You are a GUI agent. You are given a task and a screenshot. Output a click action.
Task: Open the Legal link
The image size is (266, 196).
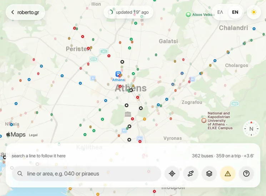[33, 135]
